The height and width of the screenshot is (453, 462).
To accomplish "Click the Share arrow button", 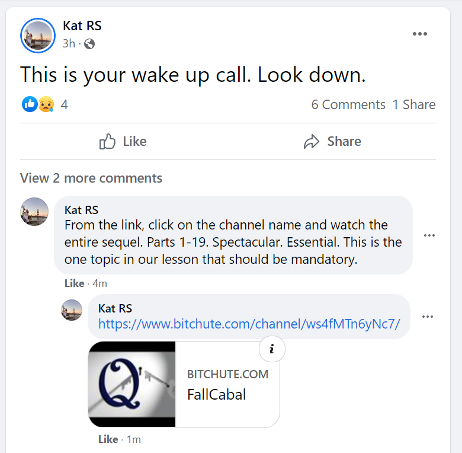I will [x=332, y=141].
